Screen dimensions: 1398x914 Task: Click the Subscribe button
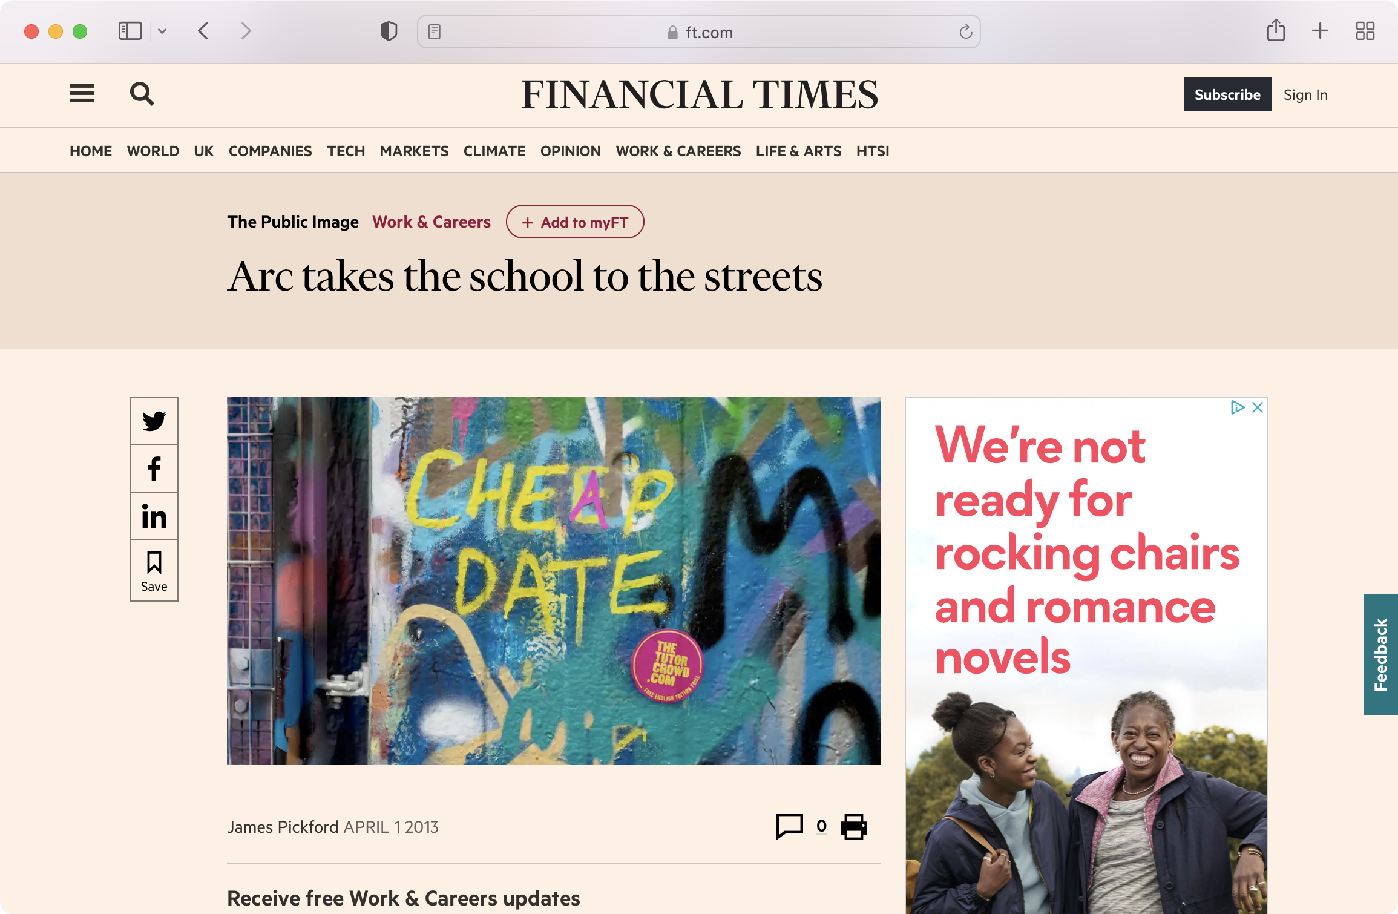(x=1227, y=94)
